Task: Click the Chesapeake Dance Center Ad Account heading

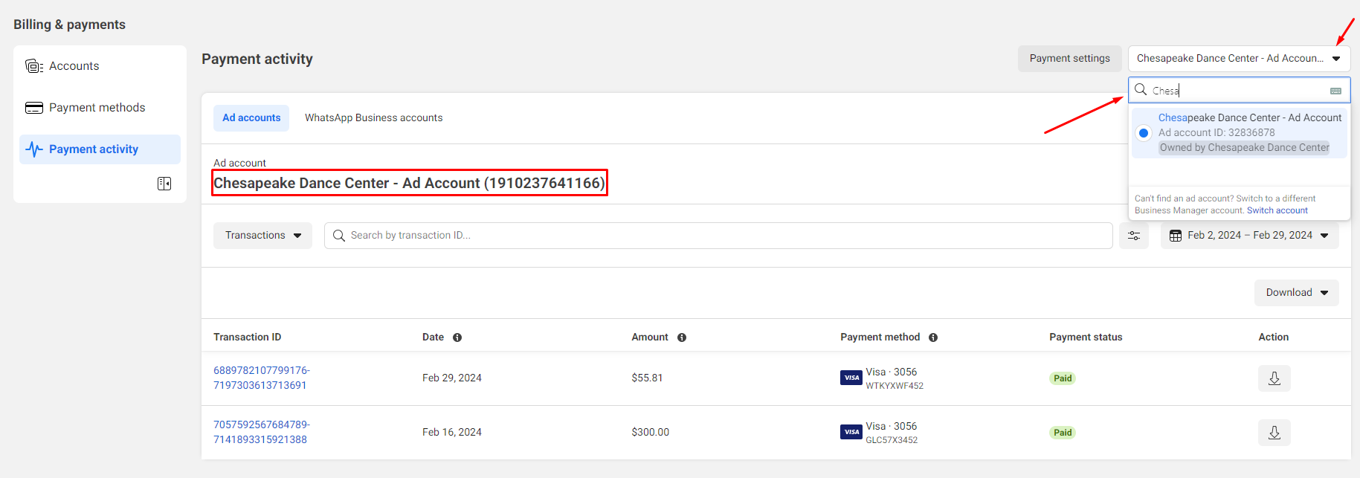Action: click(x=409, y=183)
